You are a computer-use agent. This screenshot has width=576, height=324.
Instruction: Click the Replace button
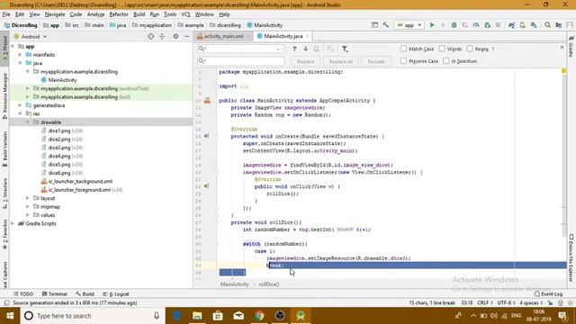click(305, 61)
